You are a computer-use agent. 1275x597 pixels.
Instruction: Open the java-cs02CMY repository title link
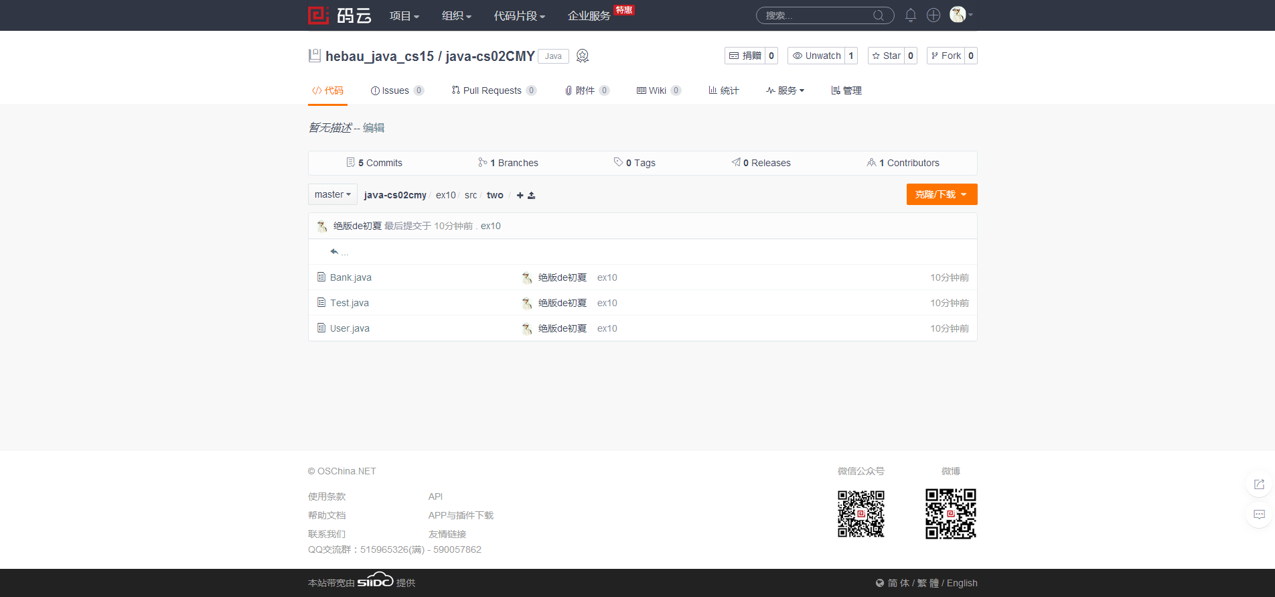tap(490, 56)
